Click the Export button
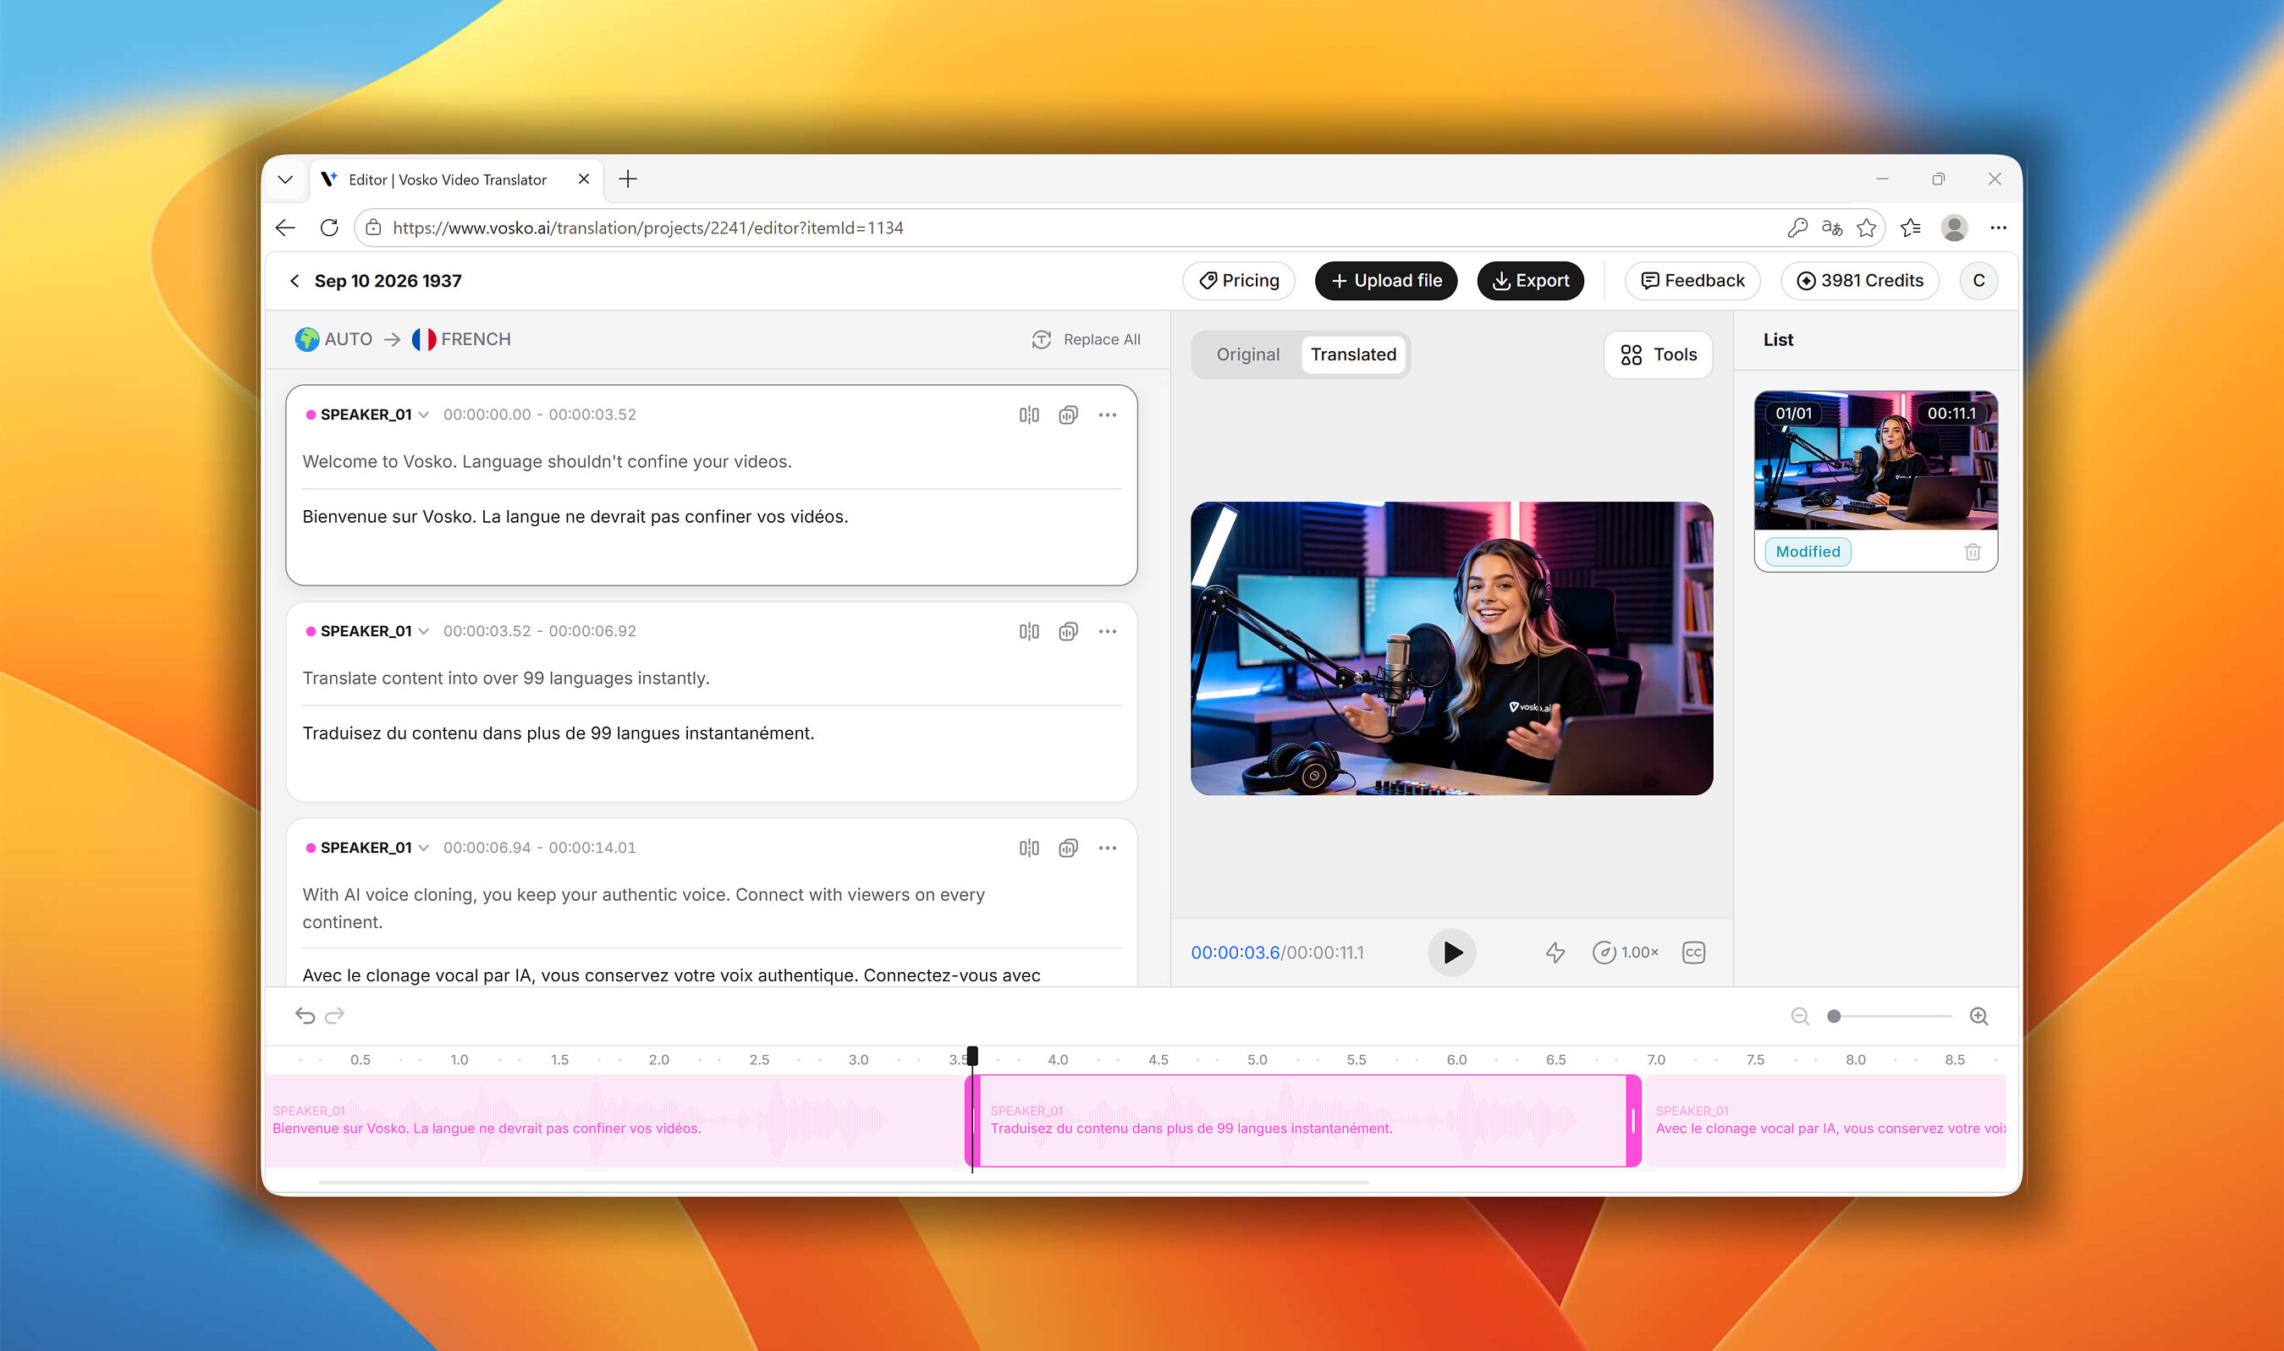This screenshot has width=2284, height=1351. point(1530,280)
